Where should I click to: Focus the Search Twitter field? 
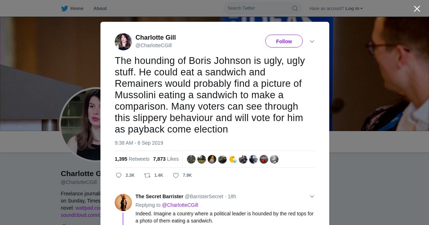pyautogui.click(x=258, y=8)
